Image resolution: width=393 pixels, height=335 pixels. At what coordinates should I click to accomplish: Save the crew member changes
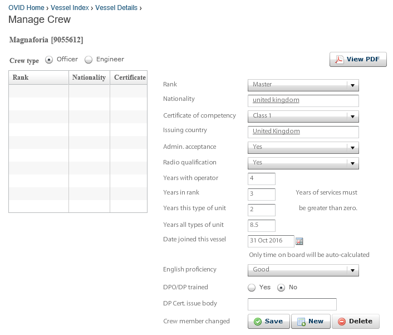(269, 321)
